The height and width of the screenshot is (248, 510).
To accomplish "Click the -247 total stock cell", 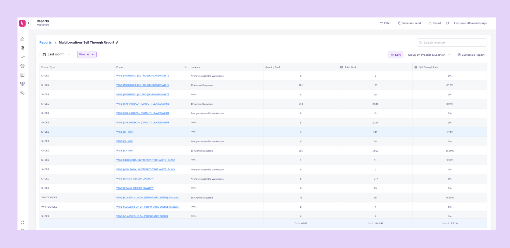I will [x=375, y=179].
